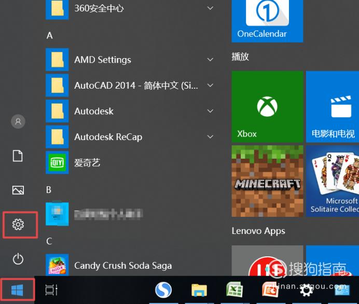The width and height of the screenshot is (359, 304).
Task: Jump to letter C section header
Action: (x=49, y=241)
